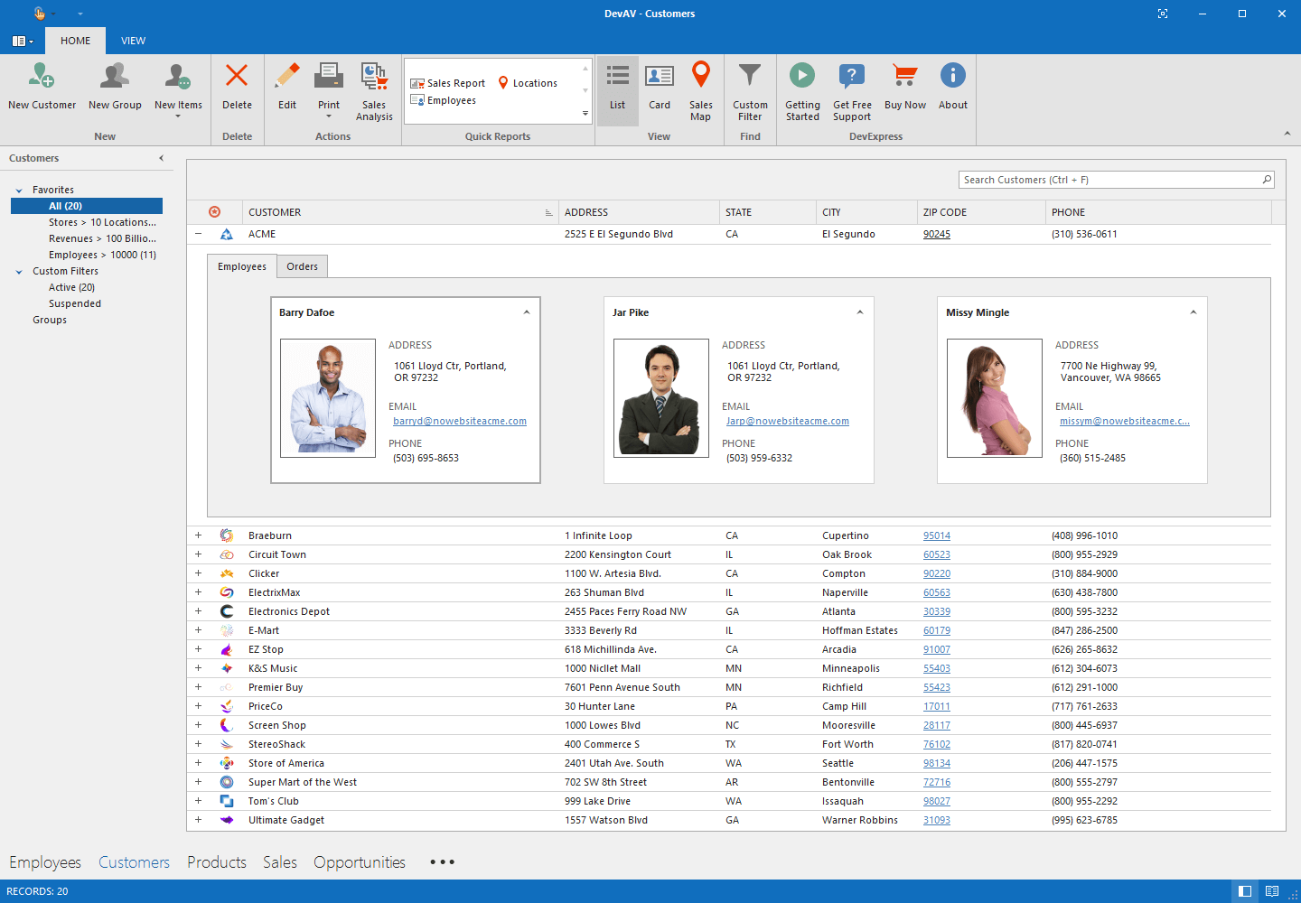Switch to the Orders tab
The height and width of the screenshot is (903, 1301).
[x=302, y=266]
